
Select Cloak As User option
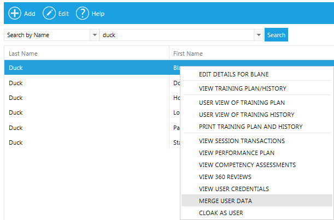(x=221, y=213)
